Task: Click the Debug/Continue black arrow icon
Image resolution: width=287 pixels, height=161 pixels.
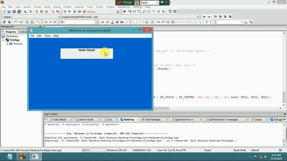Action: [125, 12]
